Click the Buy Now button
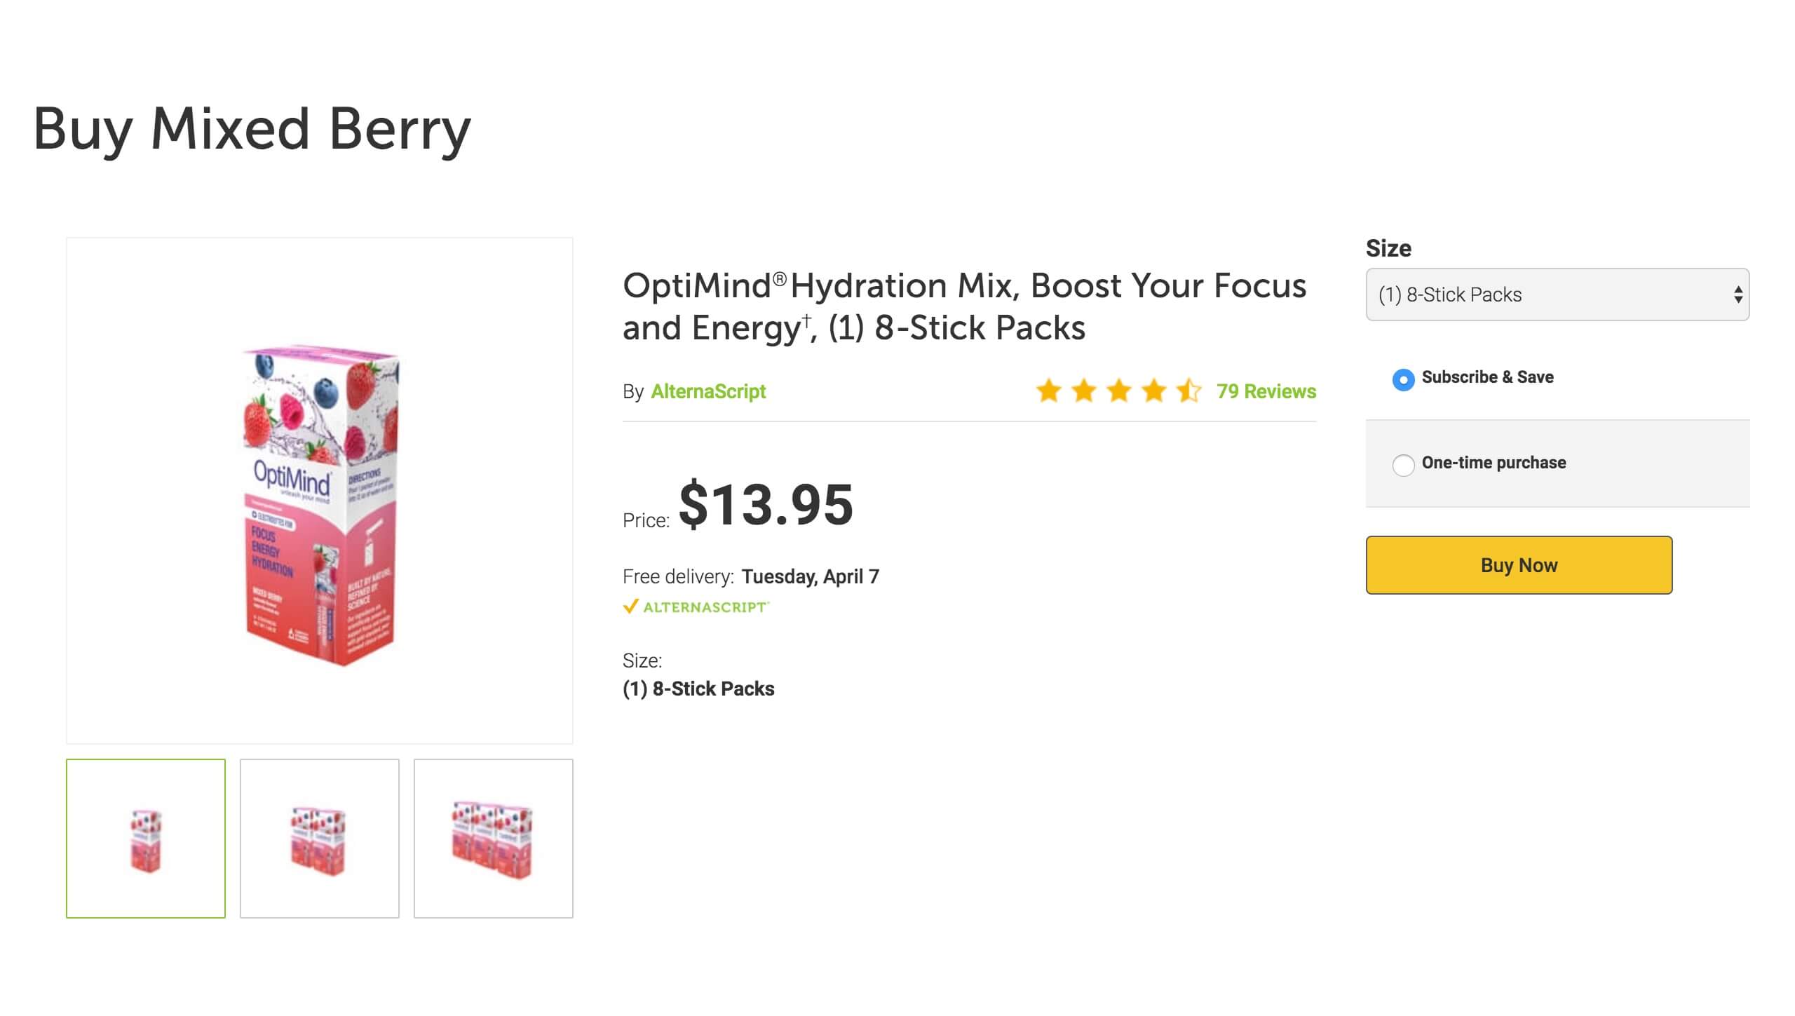 (1519, 565)
